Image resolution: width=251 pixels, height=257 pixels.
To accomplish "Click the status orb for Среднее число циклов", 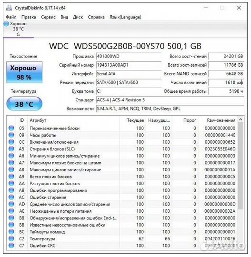I will coord(11,204).
